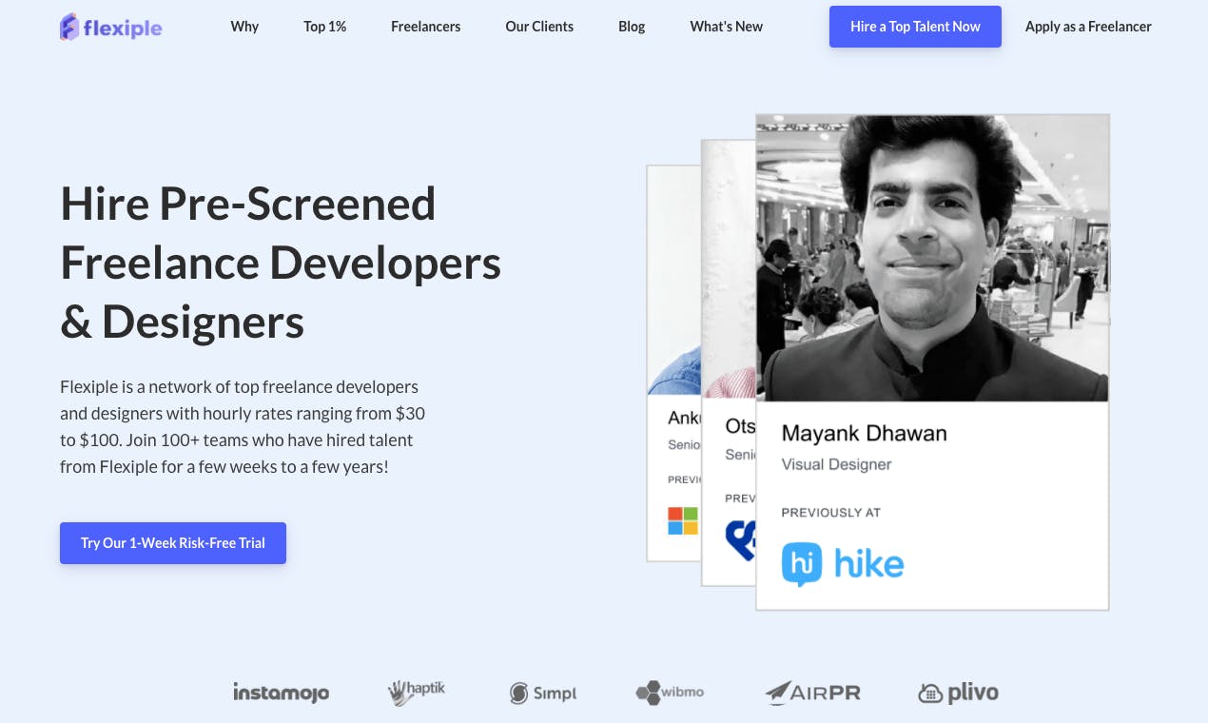Image resolution: width=1208 pixels, height=723 pixels.
Task: Click the plivo client logo
Action: [x=959, y=693]
